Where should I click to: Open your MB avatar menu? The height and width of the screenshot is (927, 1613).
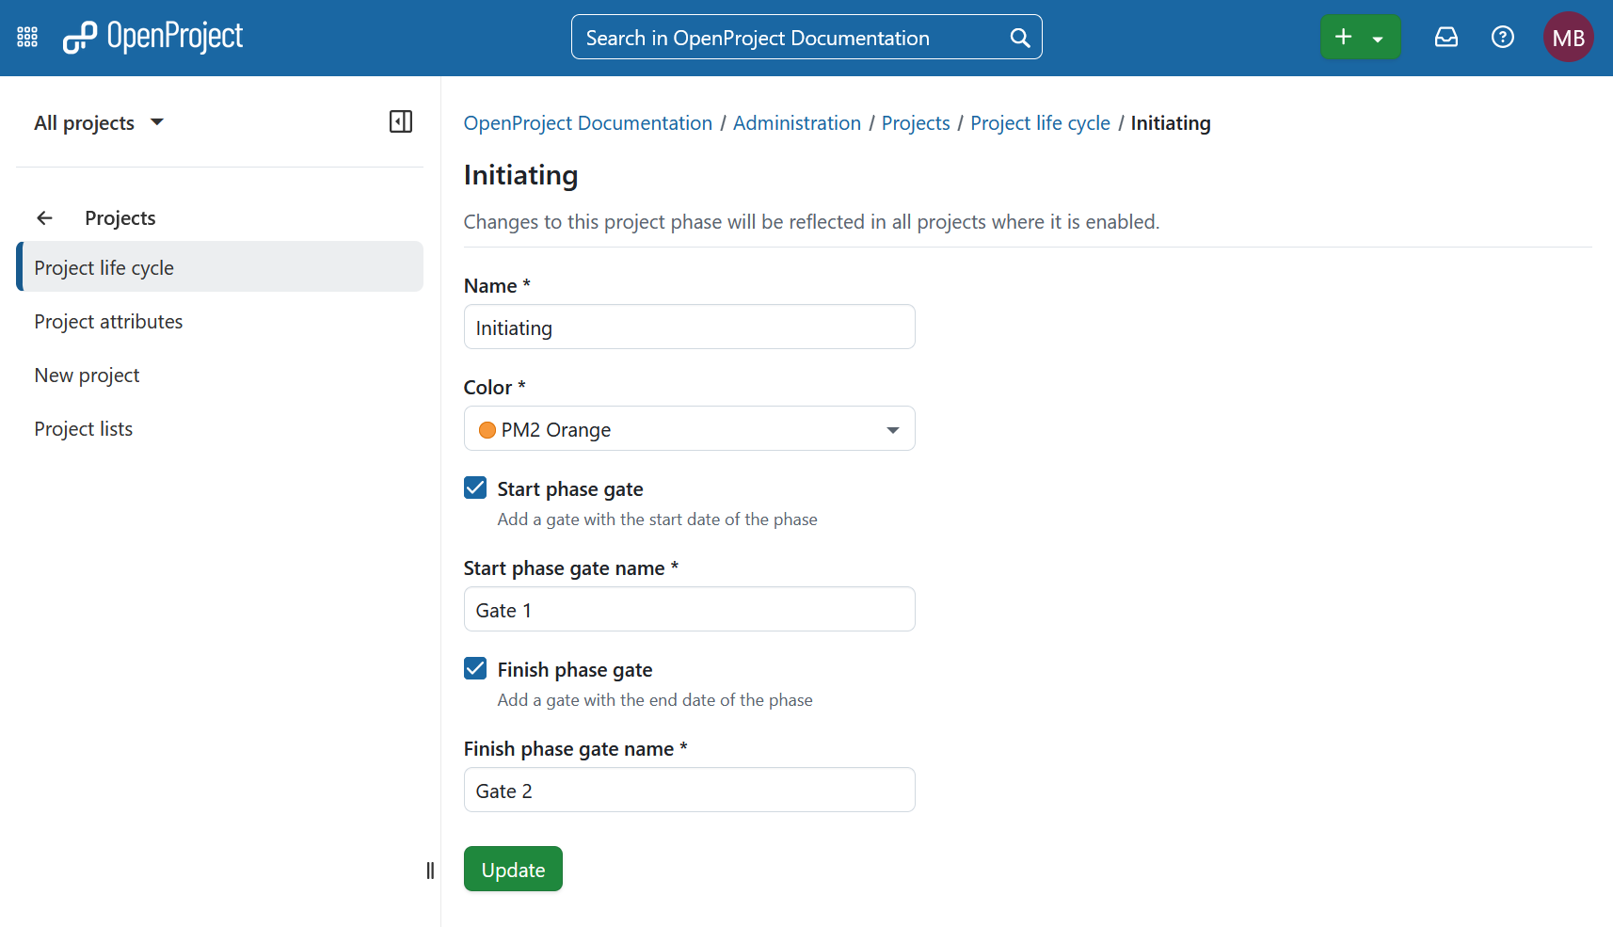coord(1568,37)
